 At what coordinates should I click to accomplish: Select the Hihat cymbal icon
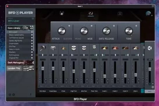point(63,48)
